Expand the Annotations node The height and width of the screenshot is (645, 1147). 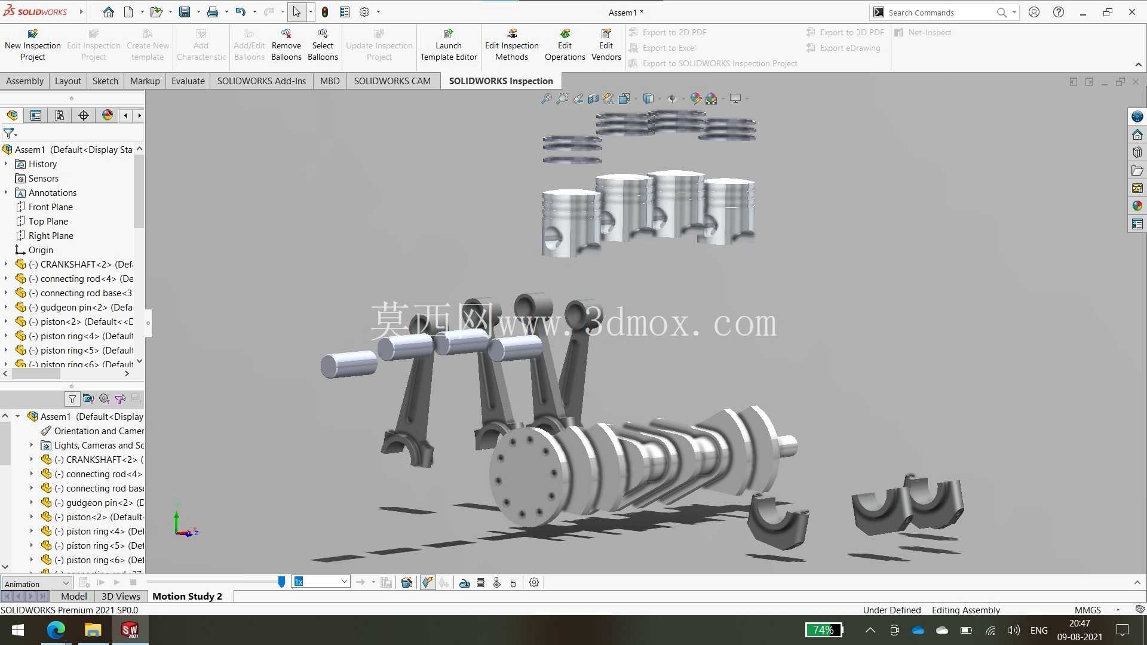(x=6, y=192)
